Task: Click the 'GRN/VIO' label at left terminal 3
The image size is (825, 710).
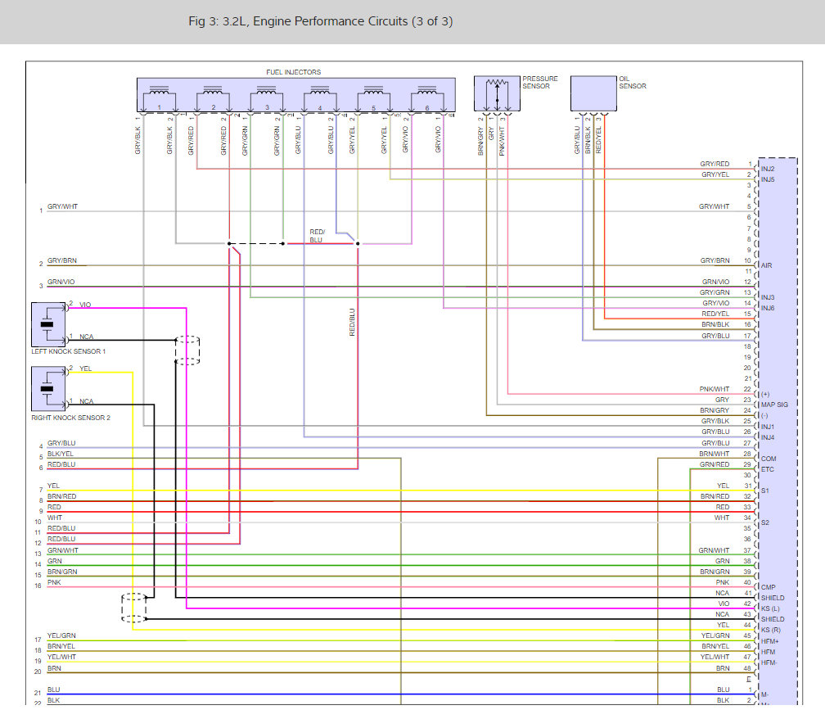Action: [61, 282]
